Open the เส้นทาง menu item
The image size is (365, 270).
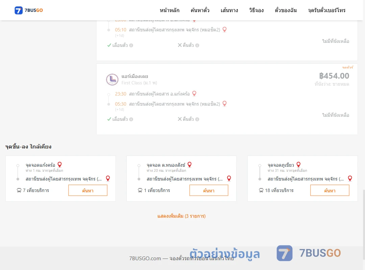pyautogui.click(x=229, y=10)
